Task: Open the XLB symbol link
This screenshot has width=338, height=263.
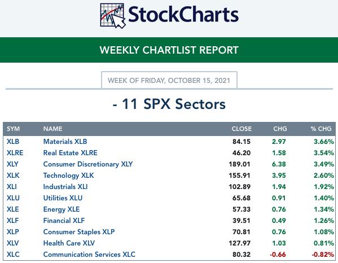Action: pyautogui.click(x=13, y=142)
